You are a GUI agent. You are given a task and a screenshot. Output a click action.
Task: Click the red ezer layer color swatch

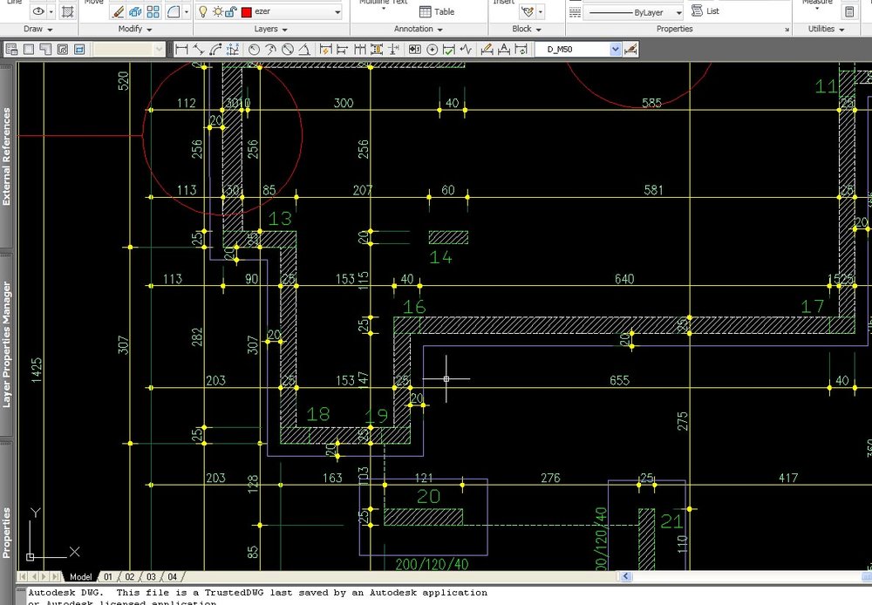pos(247,11)
